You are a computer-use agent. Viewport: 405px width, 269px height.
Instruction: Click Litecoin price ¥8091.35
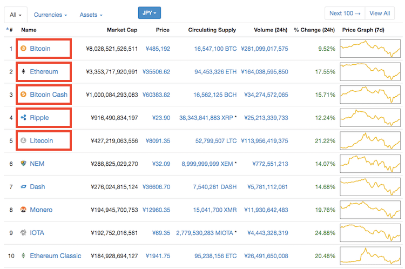tap(158, 140)
